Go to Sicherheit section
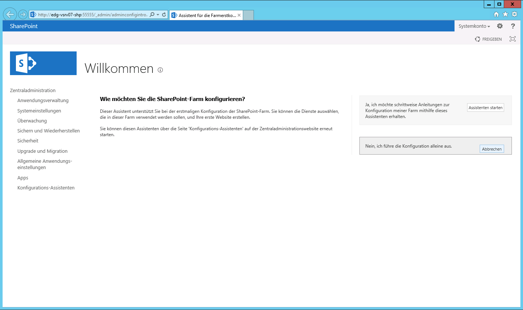Screen dimensions: 523x310 point(28,141)
